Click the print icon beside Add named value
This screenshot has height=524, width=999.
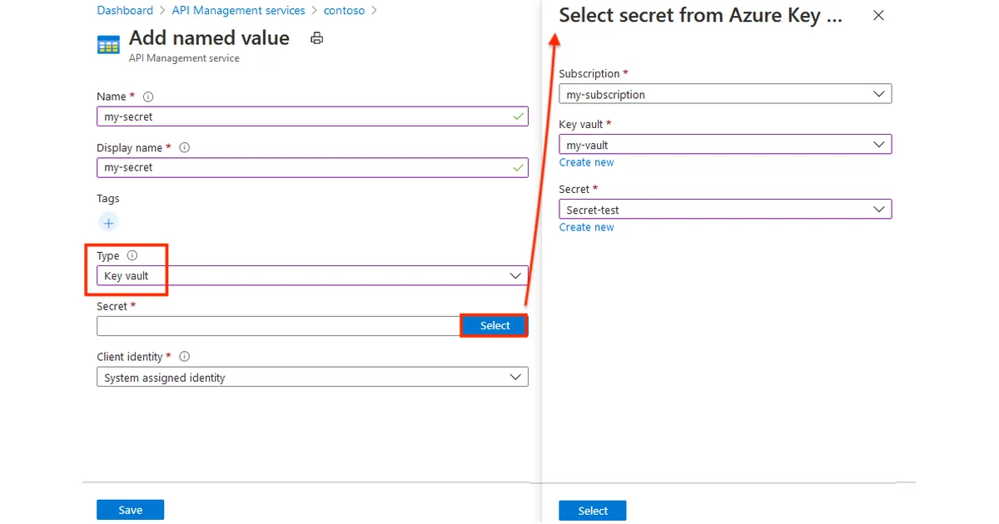pos(316,38)
